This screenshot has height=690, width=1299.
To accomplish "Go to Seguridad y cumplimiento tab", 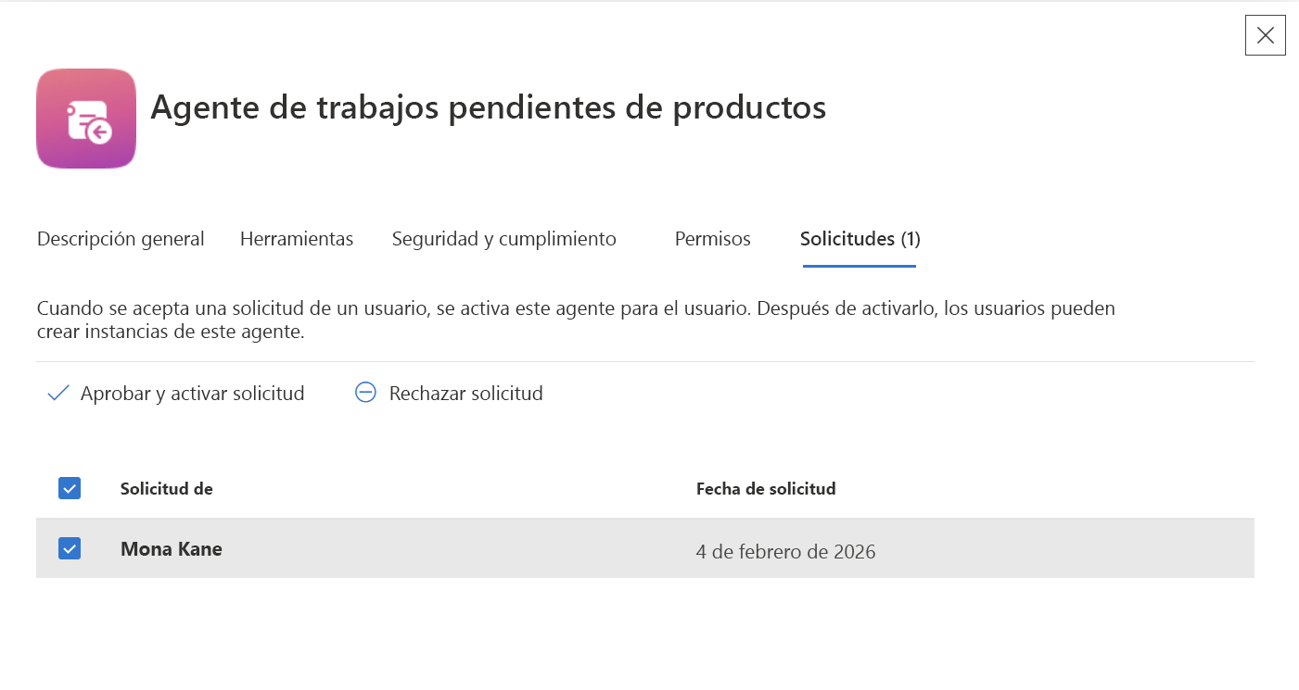I will click(x=504, y=239).
